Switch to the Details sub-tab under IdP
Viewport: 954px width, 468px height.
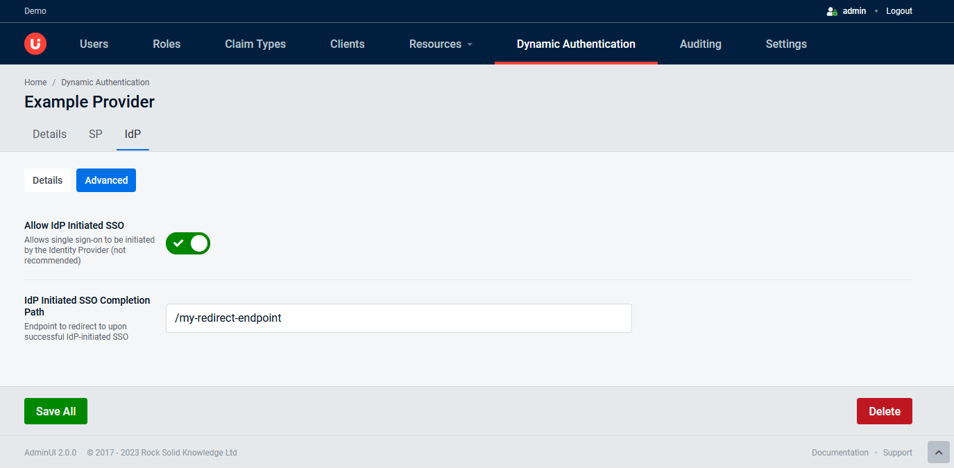[x=47, y=180]
